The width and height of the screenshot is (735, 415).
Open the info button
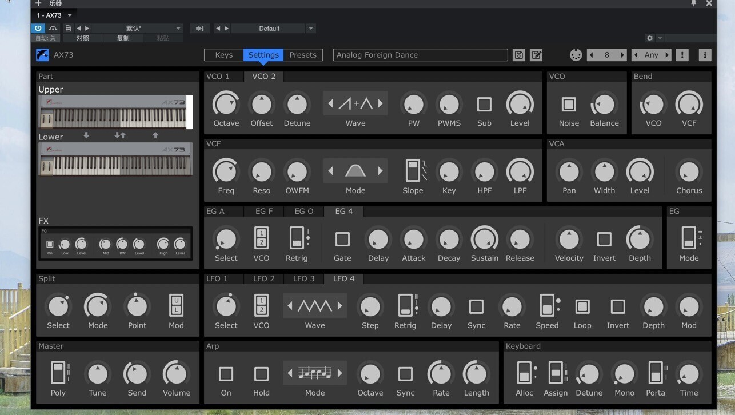[x=705, y=55]
